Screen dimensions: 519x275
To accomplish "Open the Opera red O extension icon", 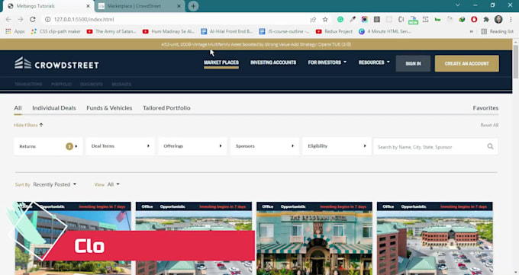I will tap(474, 20).
